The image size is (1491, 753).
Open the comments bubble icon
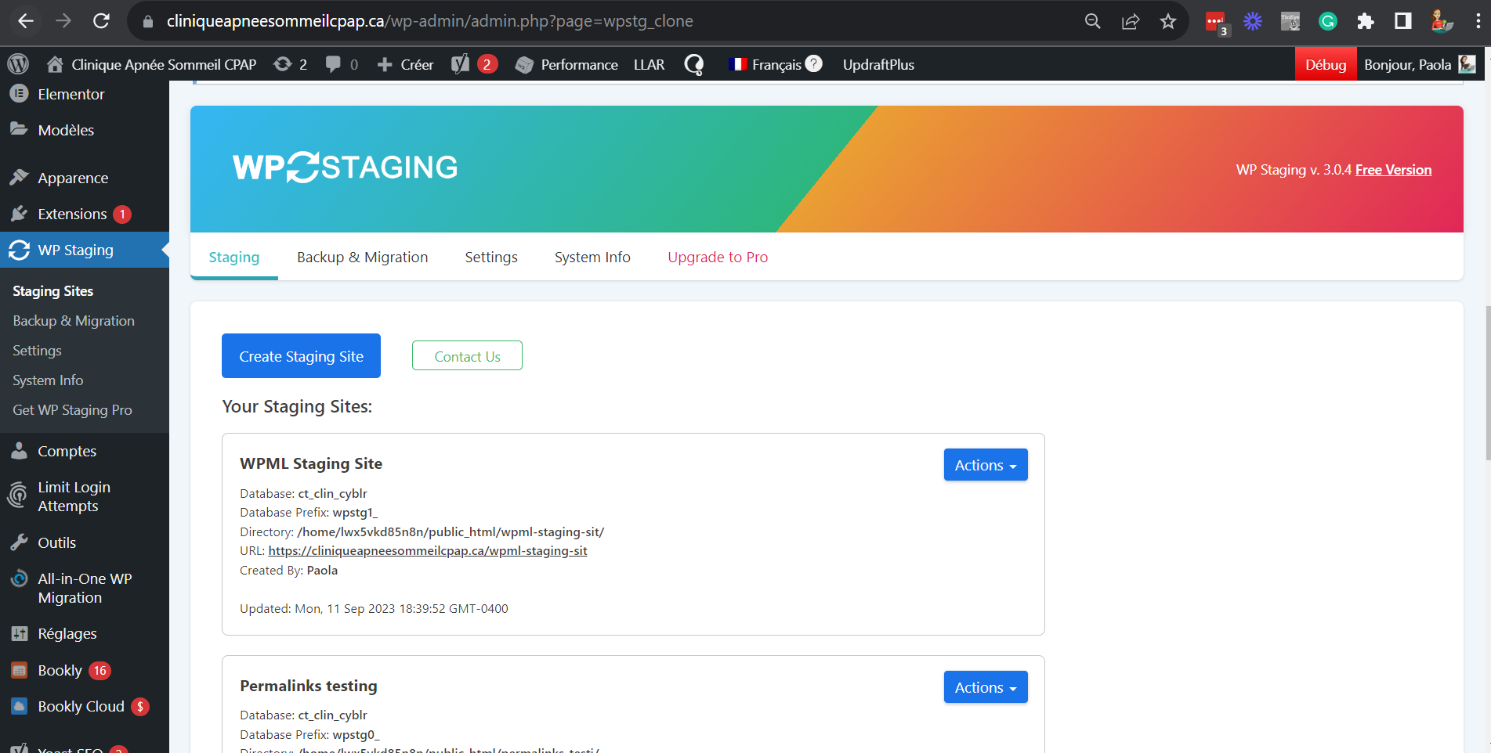click(342, 64)
